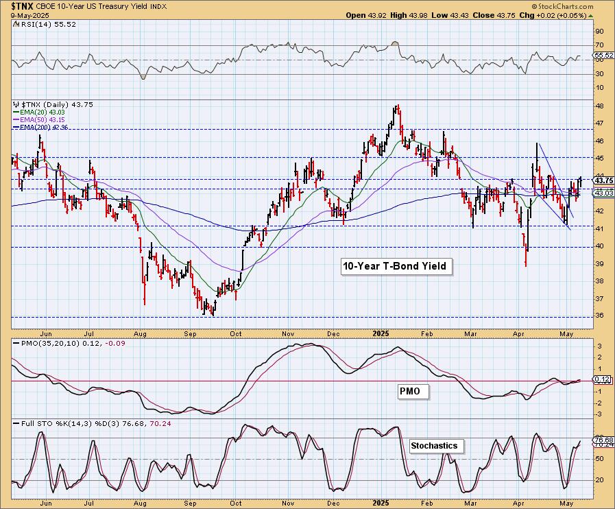Screen dimensions: 615x509
Task: Click the PMO(35,20,10) indicator label
Action: [x=69, y=343]
